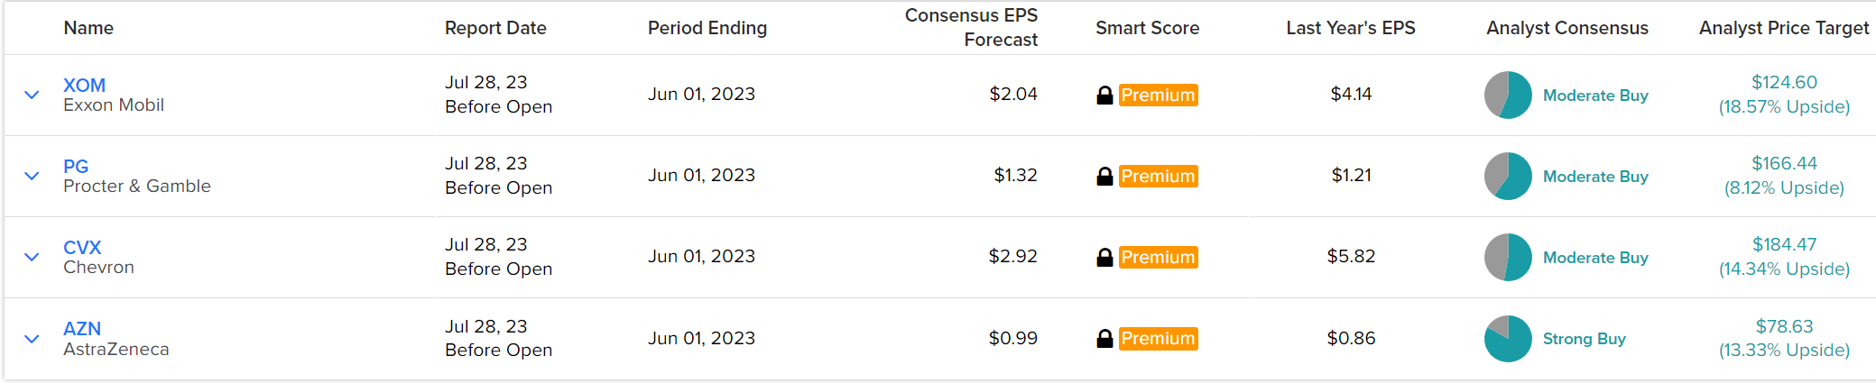
Task: Sort by Report Date column header
Action: click(495, 28)
